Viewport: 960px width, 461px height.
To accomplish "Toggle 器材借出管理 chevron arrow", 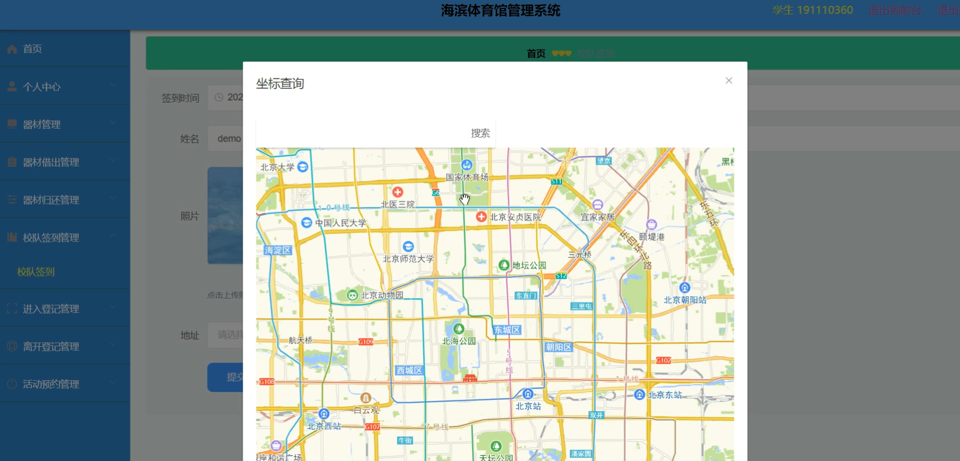I will point(113,161).
